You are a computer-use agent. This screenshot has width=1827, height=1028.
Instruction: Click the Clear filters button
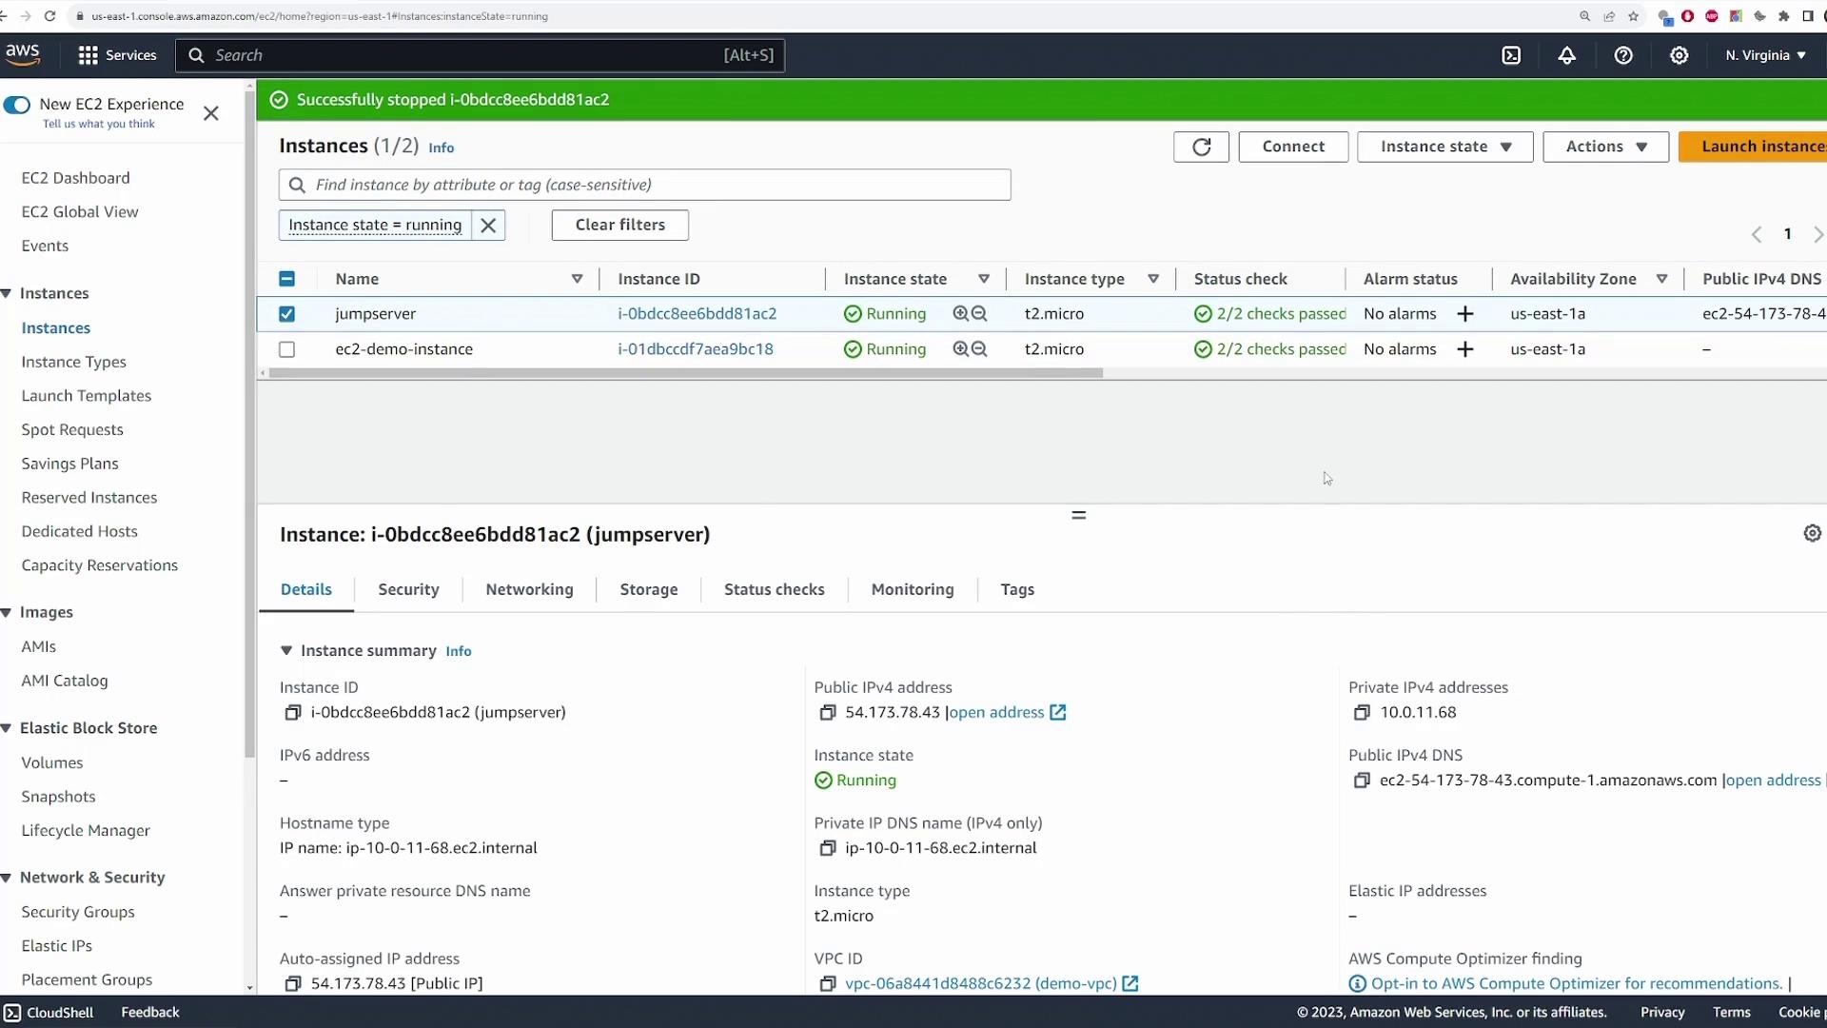pos(619,226)
